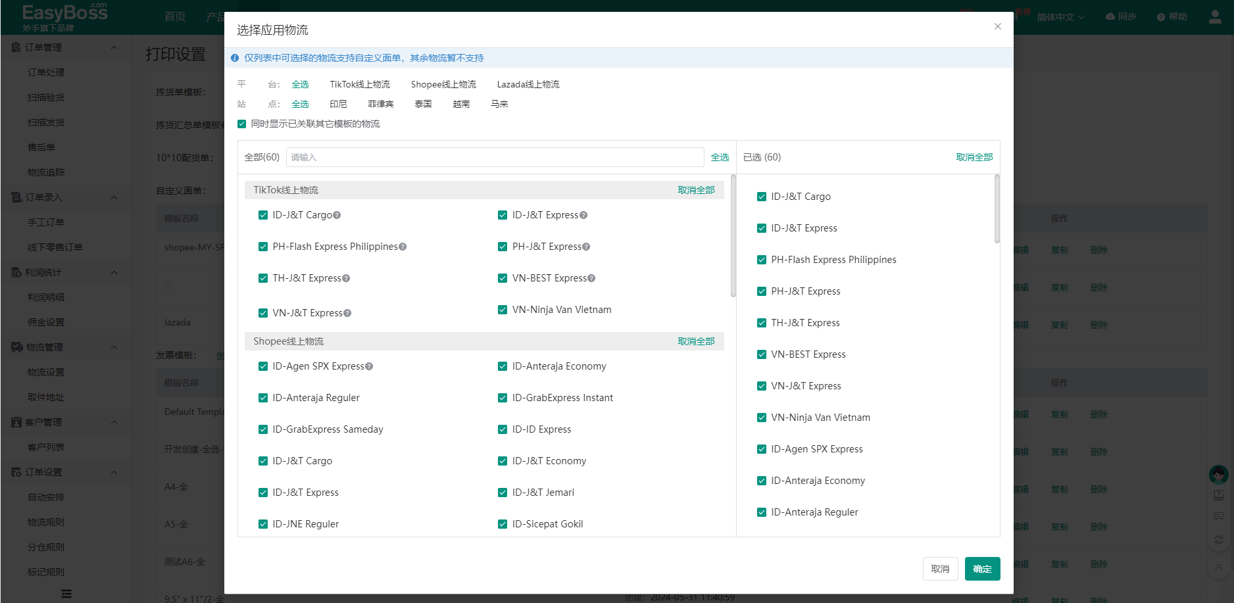Click the customer management sidebar icon
Viewport: 1234px width, 603px height.
pyautogui.click(x=16, y=422)
